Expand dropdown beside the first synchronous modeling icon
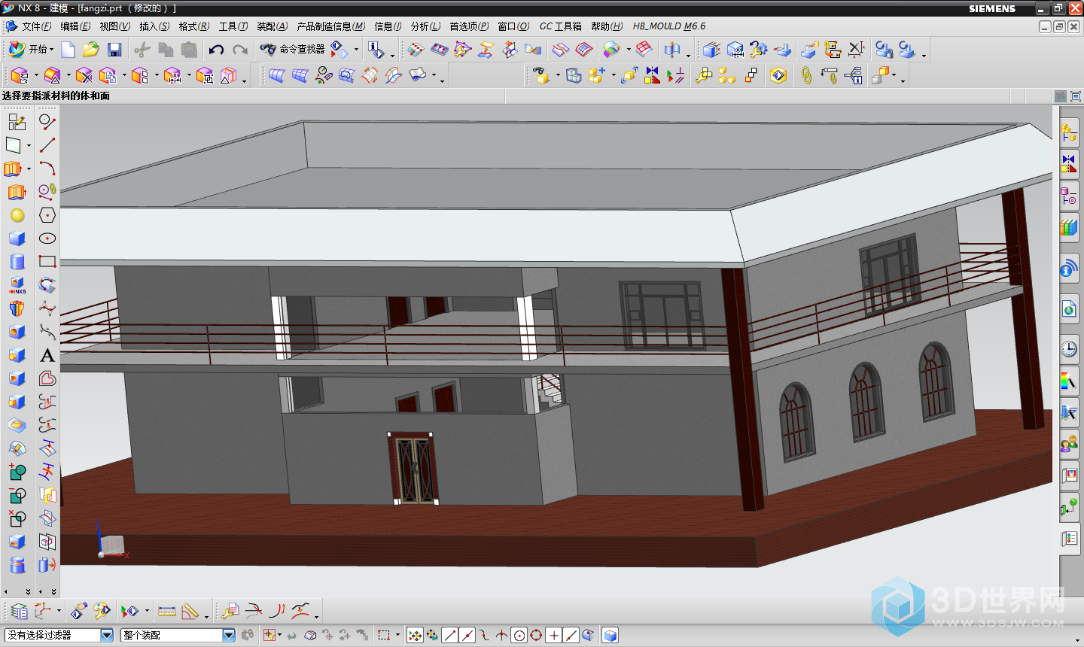 pyautogui.click(x=36, y=75)
